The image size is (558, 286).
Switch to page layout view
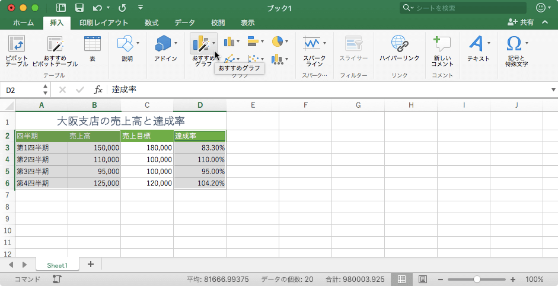coord(422,279)
